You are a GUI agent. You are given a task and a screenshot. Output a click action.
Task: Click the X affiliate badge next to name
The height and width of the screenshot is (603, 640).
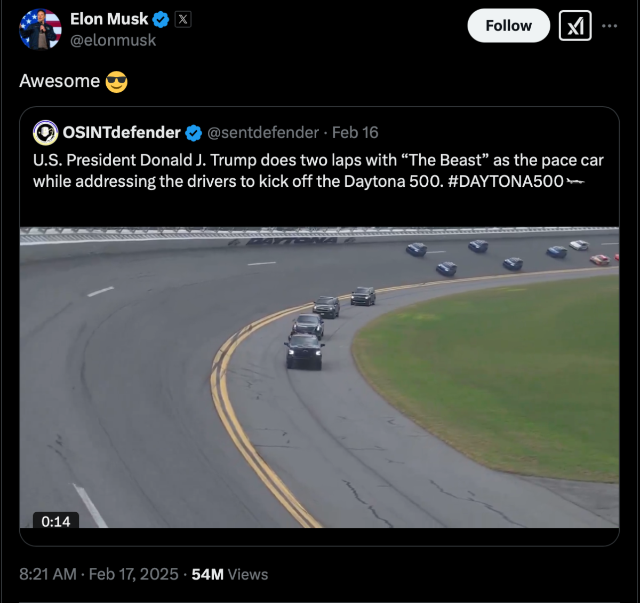tap(183, 20)
